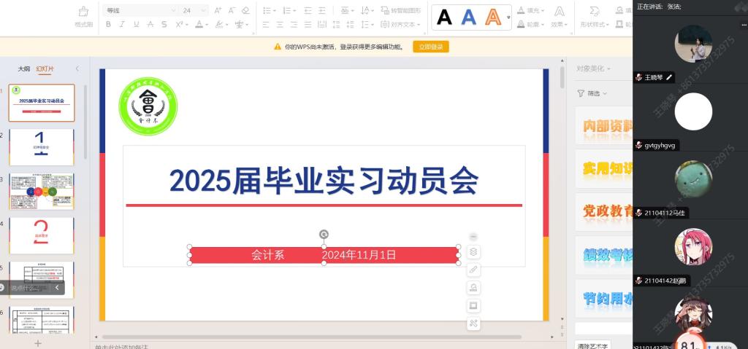The height and width of the screenshot is (349, 748).
Task: Toggle underline formatting
Action: 136,24
